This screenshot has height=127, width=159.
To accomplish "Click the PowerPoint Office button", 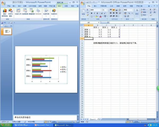I will pyautogui.click(x=3, y=3).
